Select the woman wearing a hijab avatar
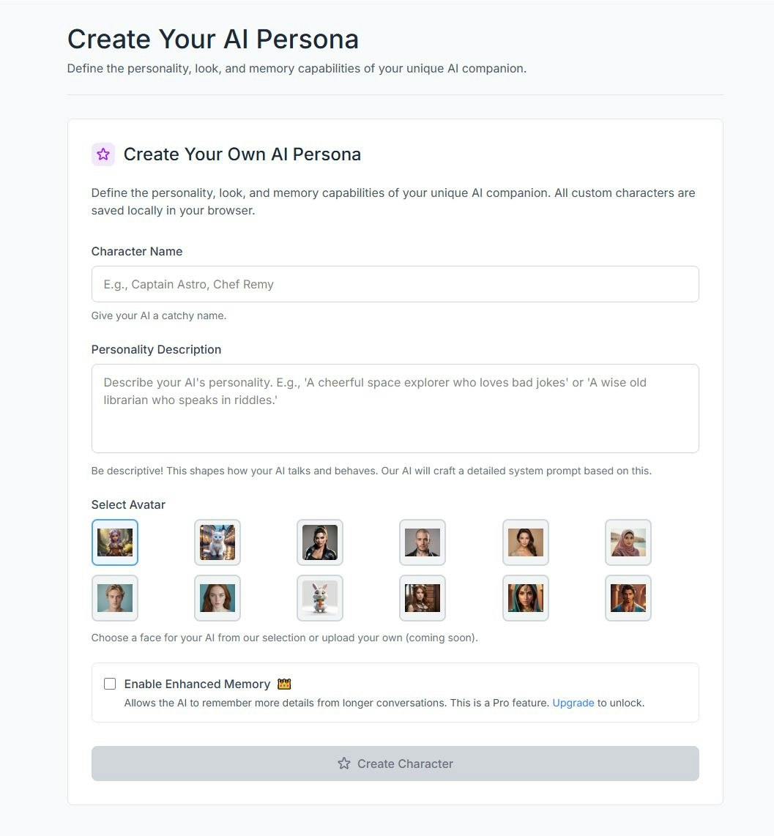The image size is (774, 836). click(628, 542)
